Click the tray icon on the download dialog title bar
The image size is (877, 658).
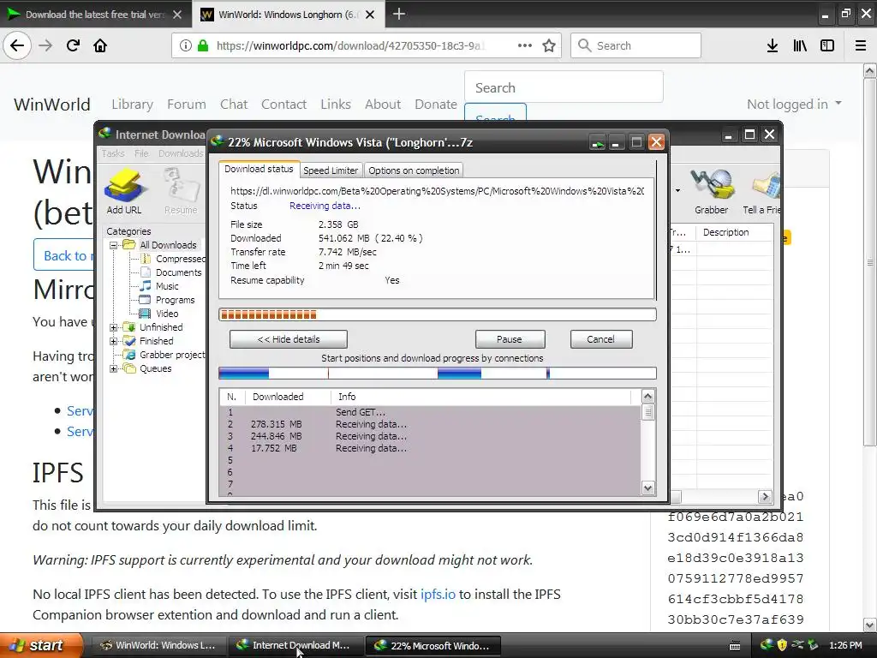point(597,143)
